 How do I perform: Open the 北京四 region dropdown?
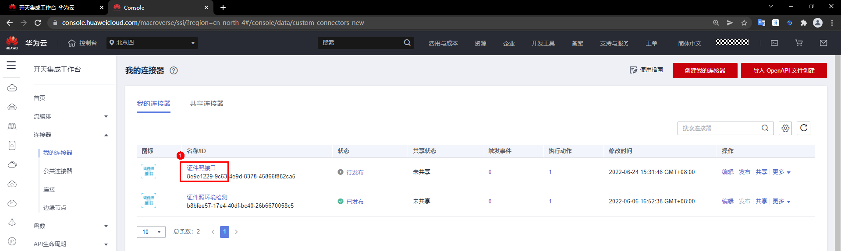(x=152, y=43)
